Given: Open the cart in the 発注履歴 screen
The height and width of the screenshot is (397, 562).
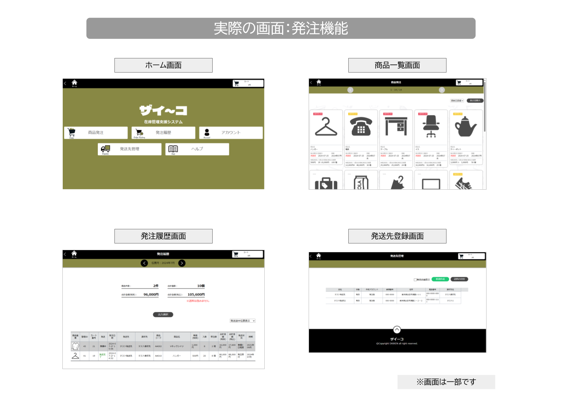Looking at the screenshot, I should tap(248, 254).
